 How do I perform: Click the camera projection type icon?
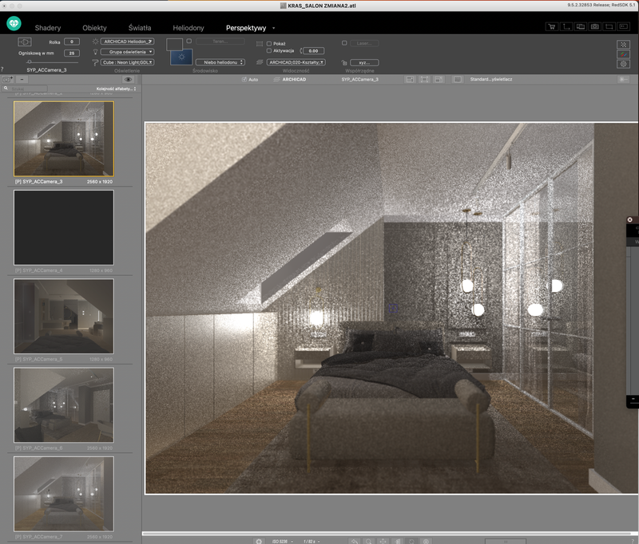tap(25, 42)
